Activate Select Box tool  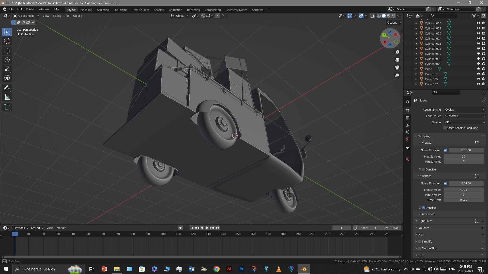pos(7,32)
